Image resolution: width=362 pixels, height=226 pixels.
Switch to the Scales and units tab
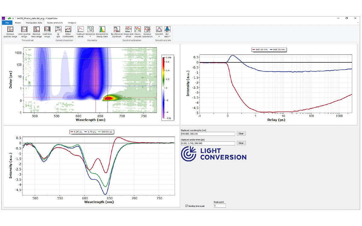pyautogui.click(x=55, y=23)
